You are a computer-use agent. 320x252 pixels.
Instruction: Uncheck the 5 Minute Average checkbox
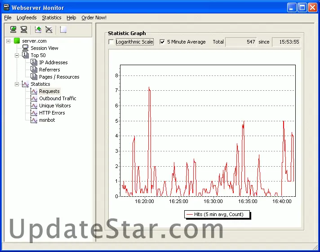coord(162,42)
